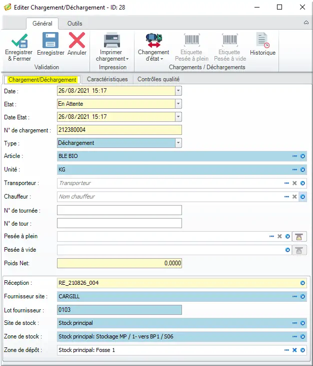The height and width of the screenshot is (366, 313).
Task: Clear the Transporteur field with X
Action: coord(294,183)
